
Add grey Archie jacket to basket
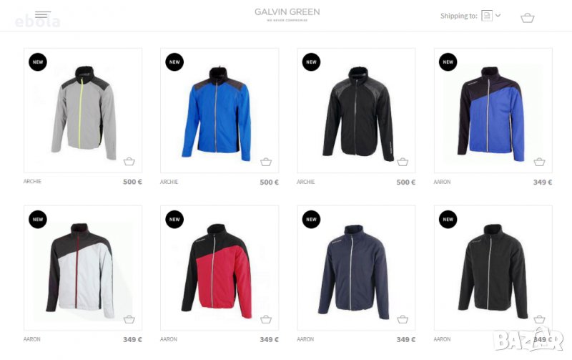[x=129, y=161]
